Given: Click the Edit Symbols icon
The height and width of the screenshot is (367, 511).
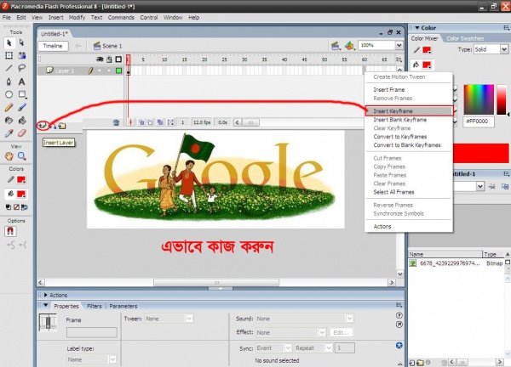Looking at the screenshot, I should point(350,46).
